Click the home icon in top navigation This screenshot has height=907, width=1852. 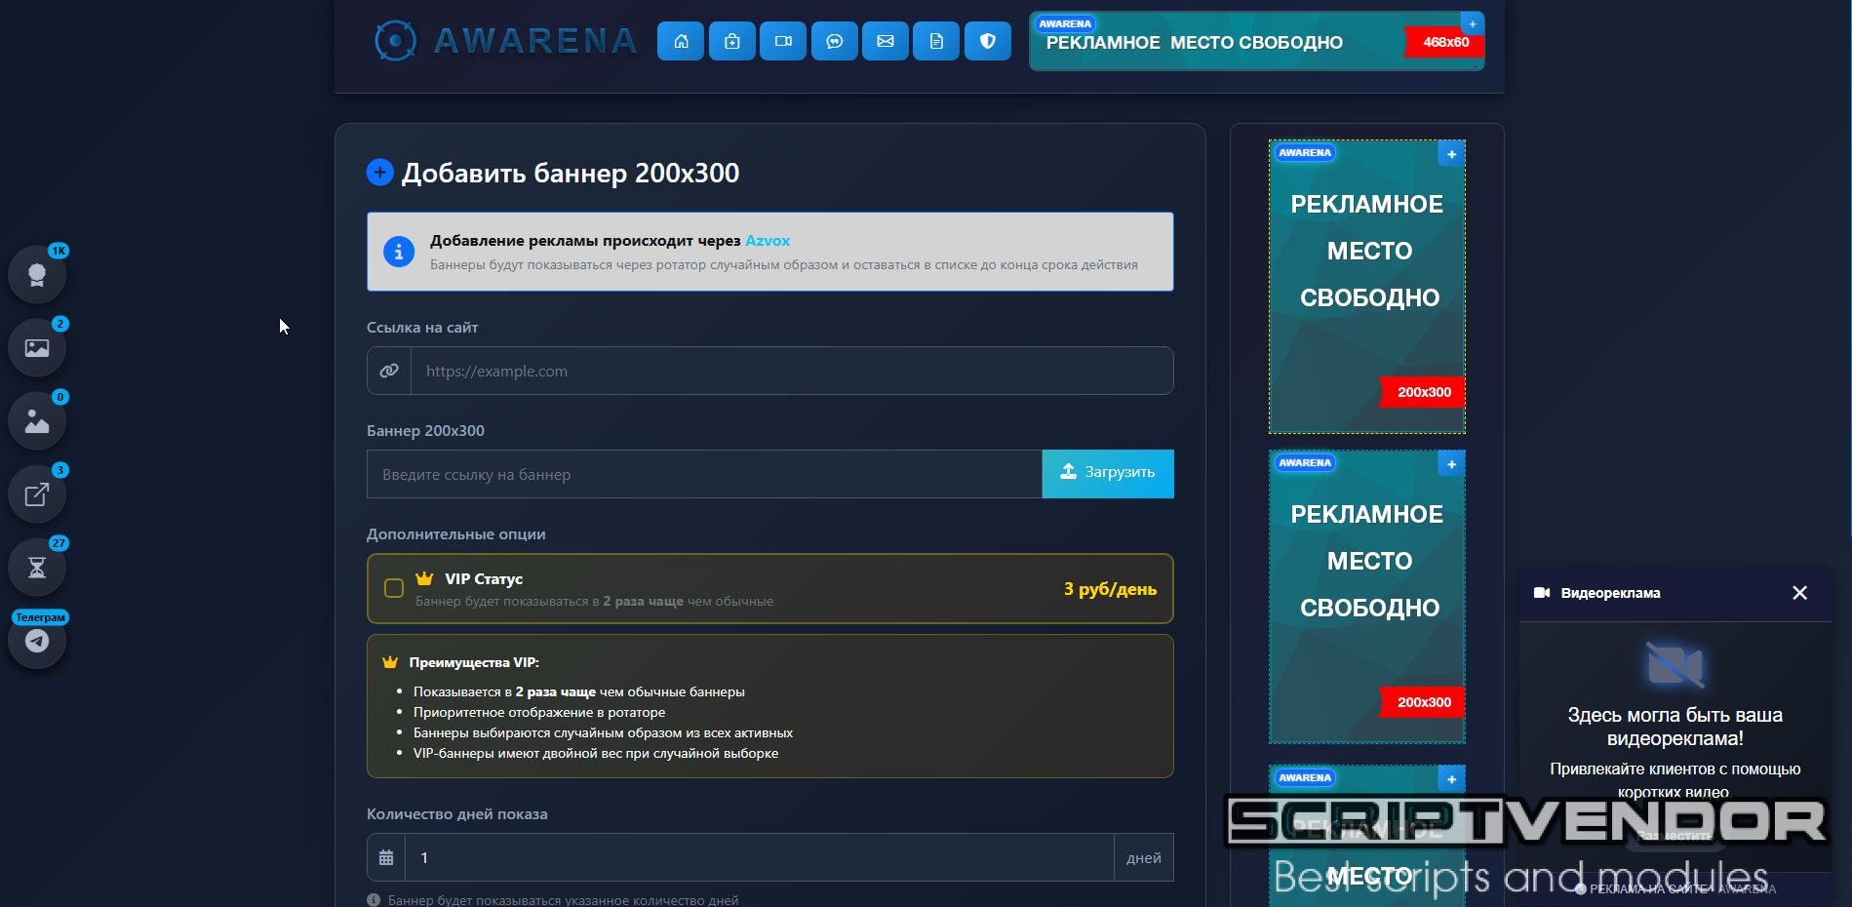click(681, 41)
